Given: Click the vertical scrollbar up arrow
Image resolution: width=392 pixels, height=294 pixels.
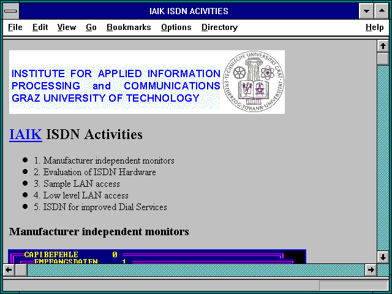Looking at the screenshot, I should [383, 47].
